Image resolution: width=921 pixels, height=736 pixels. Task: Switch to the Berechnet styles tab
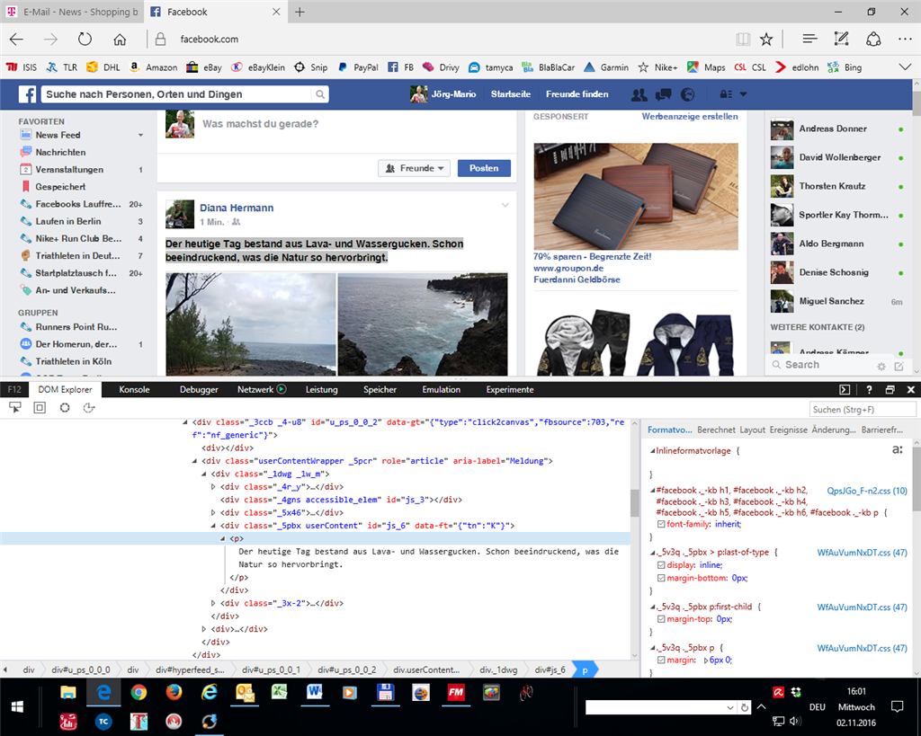point(716,430)
